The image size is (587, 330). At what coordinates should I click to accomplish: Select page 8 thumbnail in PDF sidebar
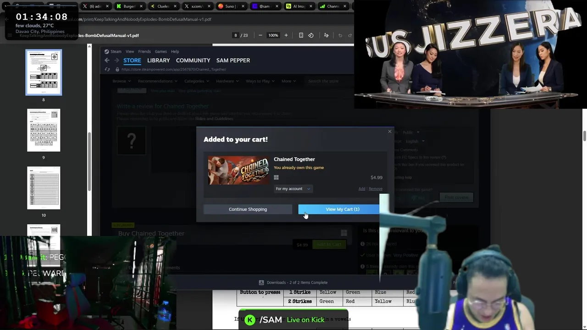[x=44, y=72]
